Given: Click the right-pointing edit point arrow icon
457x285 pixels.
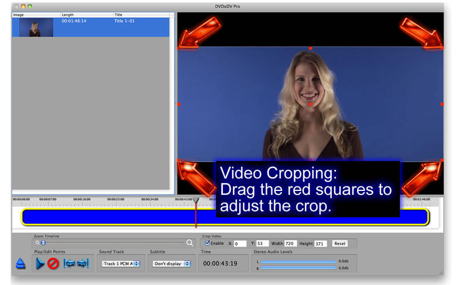Looking at the screenshot, I should pyautogui.click(x=83, y=263).
